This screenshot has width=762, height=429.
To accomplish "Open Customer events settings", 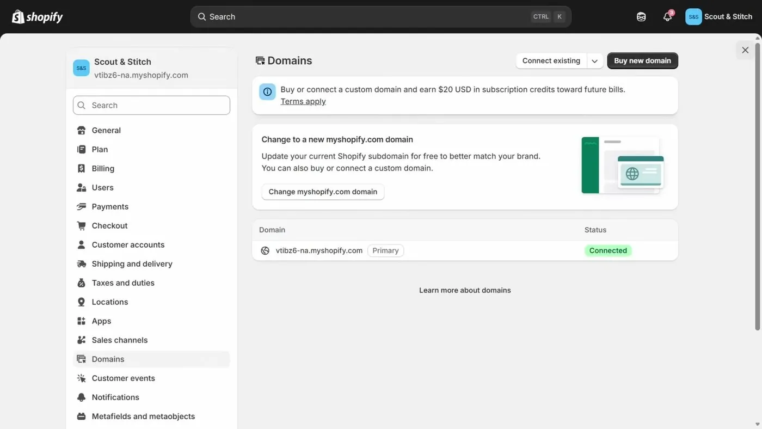I will coord(151,378).
